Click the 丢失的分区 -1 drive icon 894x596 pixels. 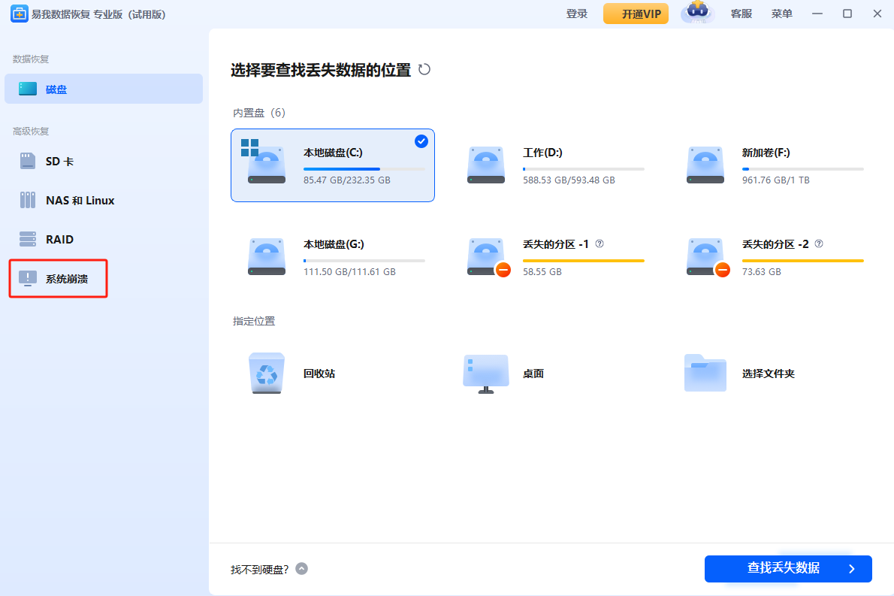click(488, 257)
